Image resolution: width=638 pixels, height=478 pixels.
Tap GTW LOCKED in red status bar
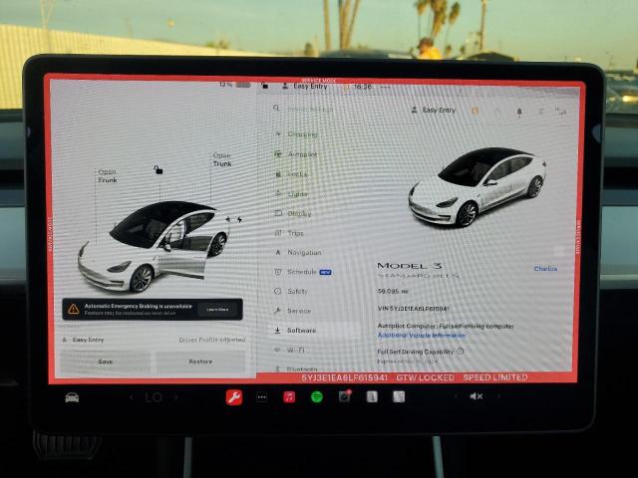tap(426, 377)
